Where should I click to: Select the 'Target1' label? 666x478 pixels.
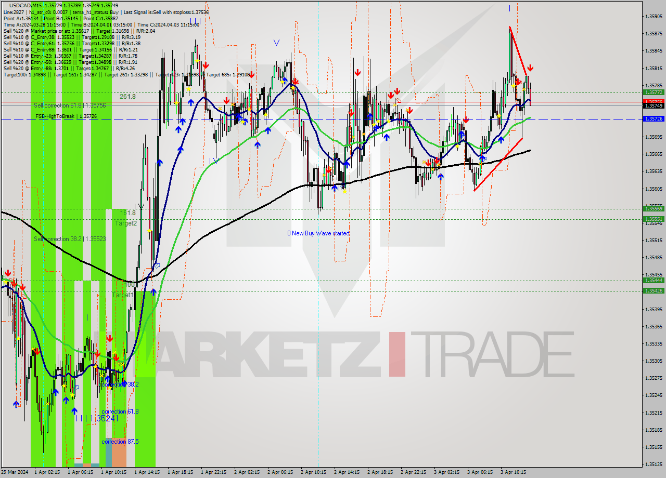pyautogui.click(x=123, y=295)
